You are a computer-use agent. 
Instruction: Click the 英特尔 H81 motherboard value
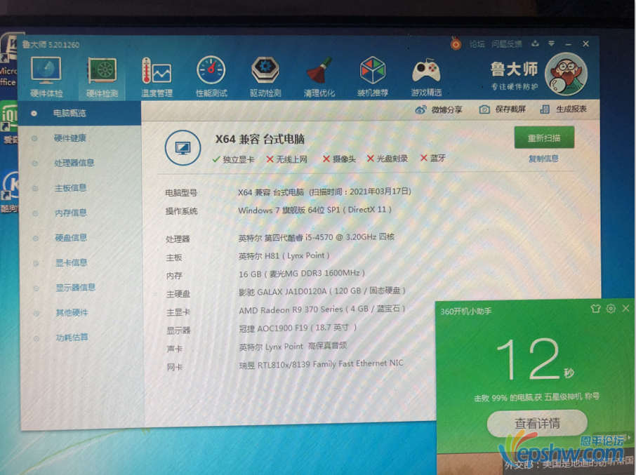coord(284,255)
